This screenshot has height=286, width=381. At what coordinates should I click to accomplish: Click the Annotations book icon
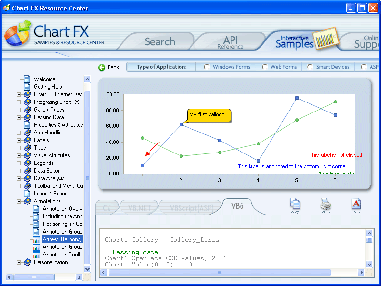pyautogui.click(x=27, y=201)
